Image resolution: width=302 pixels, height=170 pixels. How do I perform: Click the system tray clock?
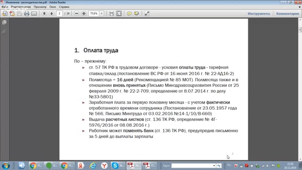290,166
